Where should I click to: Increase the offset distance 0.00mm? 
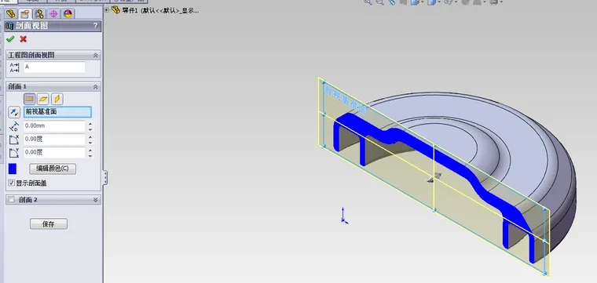point(90,123)
